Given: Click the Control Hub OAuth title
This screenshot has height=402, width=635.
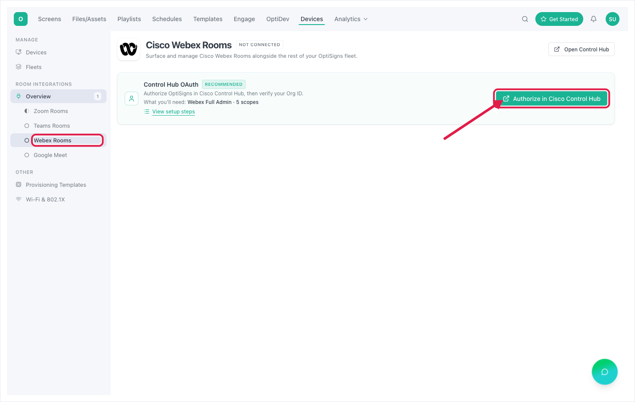Looking at the screenshot, I should pyautogui.click(x=171, y=85).
